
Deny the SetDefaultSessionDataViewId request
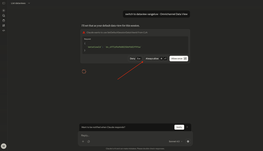point(135,59)
